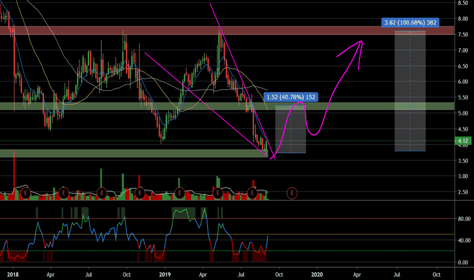Screen dimensions: 474x280
Task: Open the May 2019 earnings E marker
Action: click(218, 193)
